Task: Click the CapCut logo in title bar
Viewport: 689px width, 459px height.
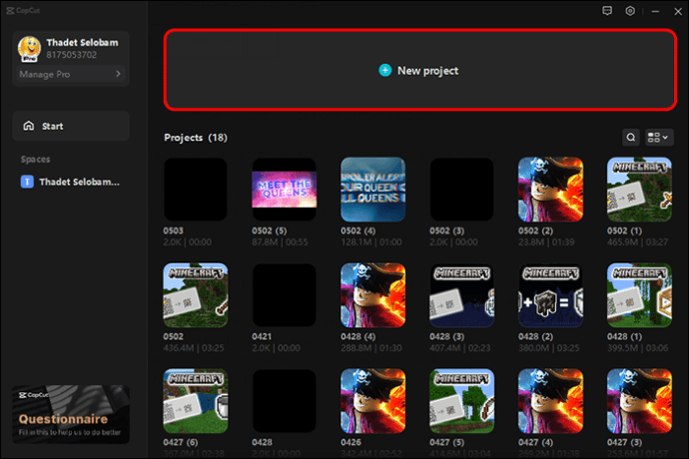Action: [23, 10]
